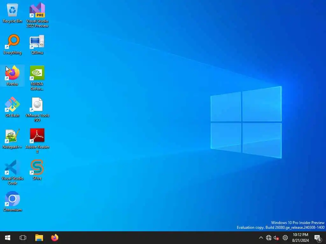Image resolution: width=326 pixels, height=244 pixels.
Task: Select the SFive desktop shortcut
Action: [x=37, y=170]
